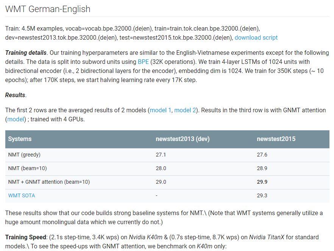This screenshot has width=334, height=251.
Task: Click the newstest2013 (dev) column header
Action: 183,139
